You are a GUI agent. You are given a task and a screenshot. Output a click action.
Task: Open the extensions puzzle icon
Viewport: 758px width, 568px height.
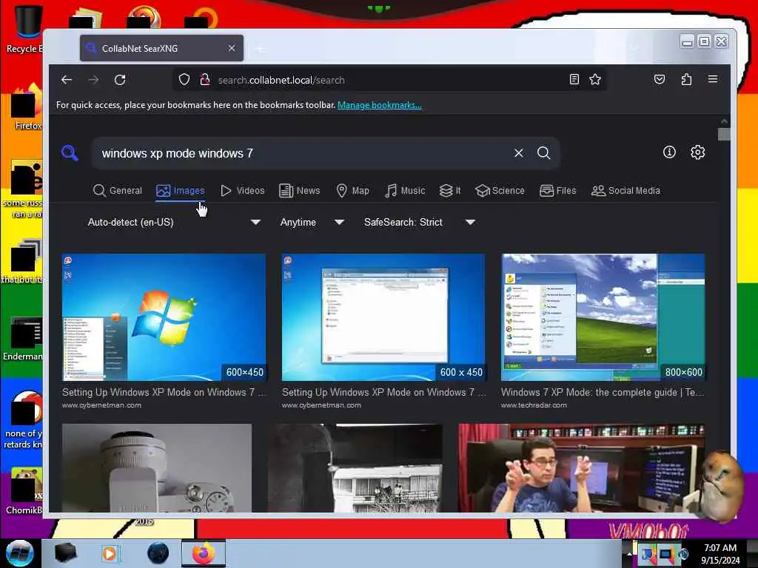tap(686, 79)
